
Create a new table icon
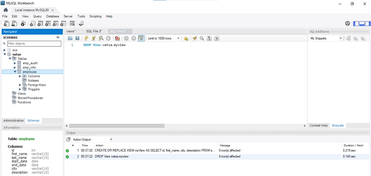tap(41, 23)
